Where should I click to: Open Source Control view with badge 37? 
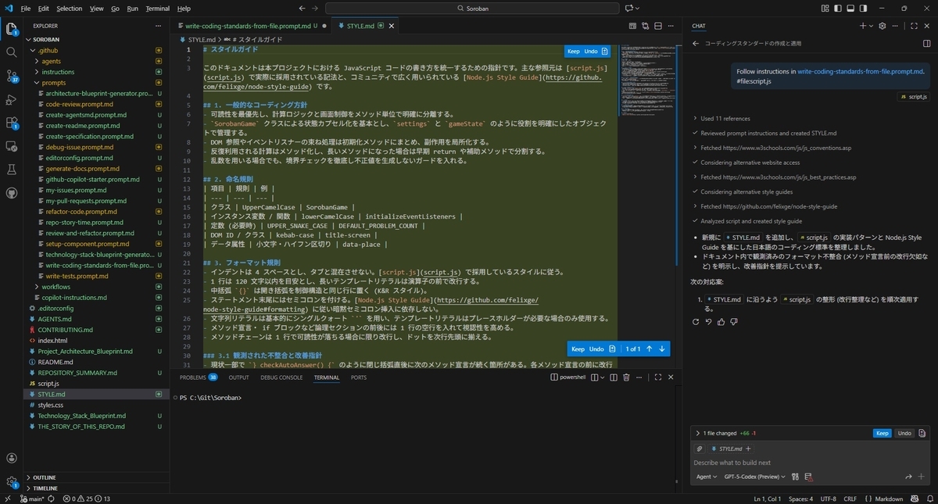click(12, 76)
